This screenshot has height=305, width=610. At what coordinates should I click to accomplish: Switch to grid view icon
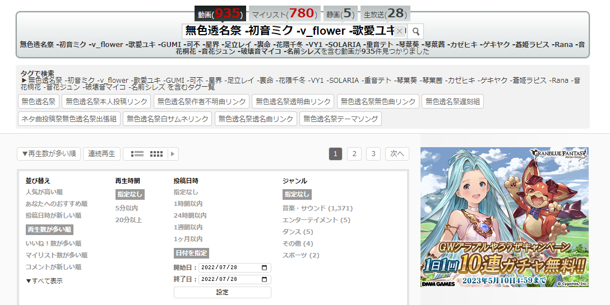(x=156, y=154)
